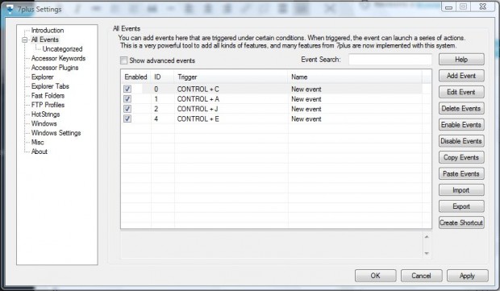Click the Paste Events button
Viewport: 500px width, 291px height.
461,173
